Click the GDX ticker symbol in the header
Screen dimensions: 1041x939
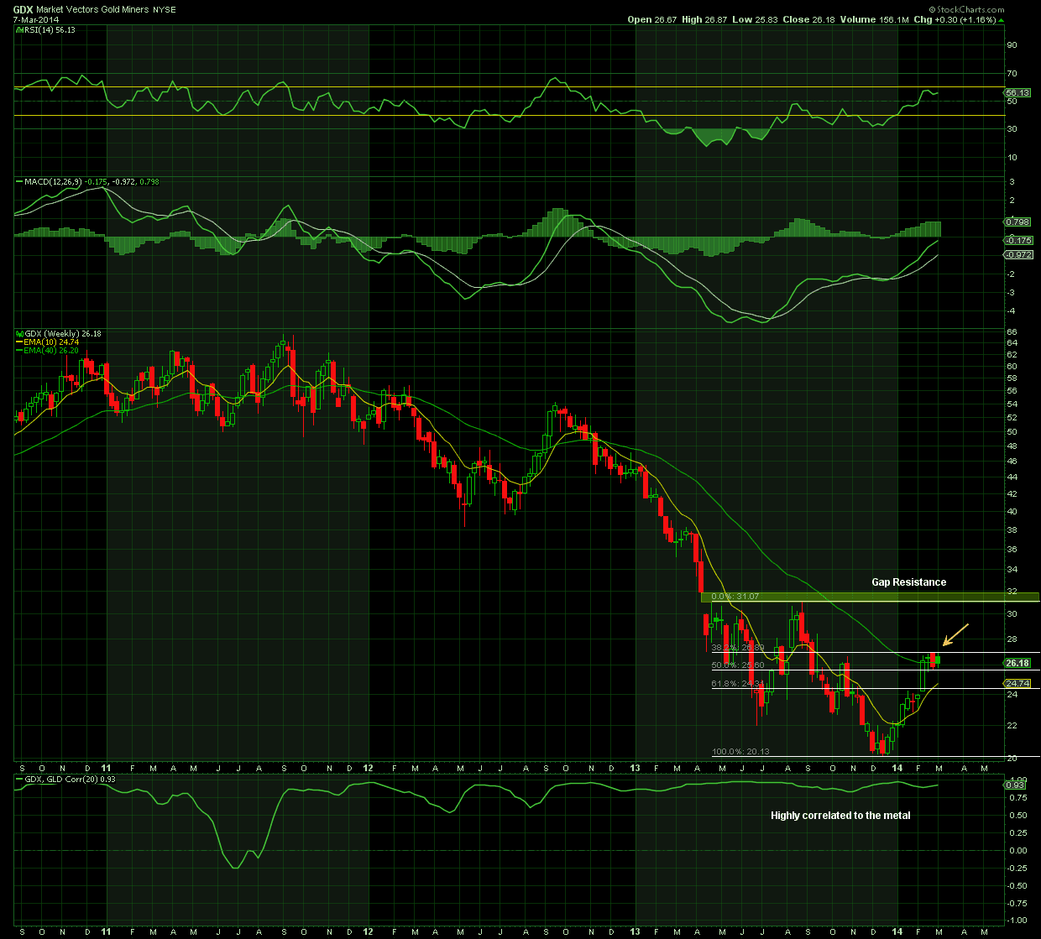[x=24, y=9]
